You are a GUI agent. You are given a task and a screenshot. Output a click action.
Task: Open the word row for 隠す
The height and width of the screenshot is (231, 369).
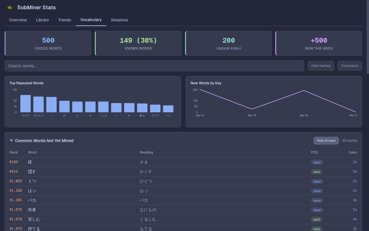(x=32, y=172)
